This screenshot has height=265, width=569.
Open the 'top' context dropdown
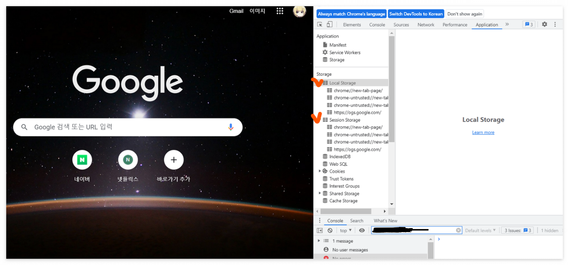tap(346, 230)
